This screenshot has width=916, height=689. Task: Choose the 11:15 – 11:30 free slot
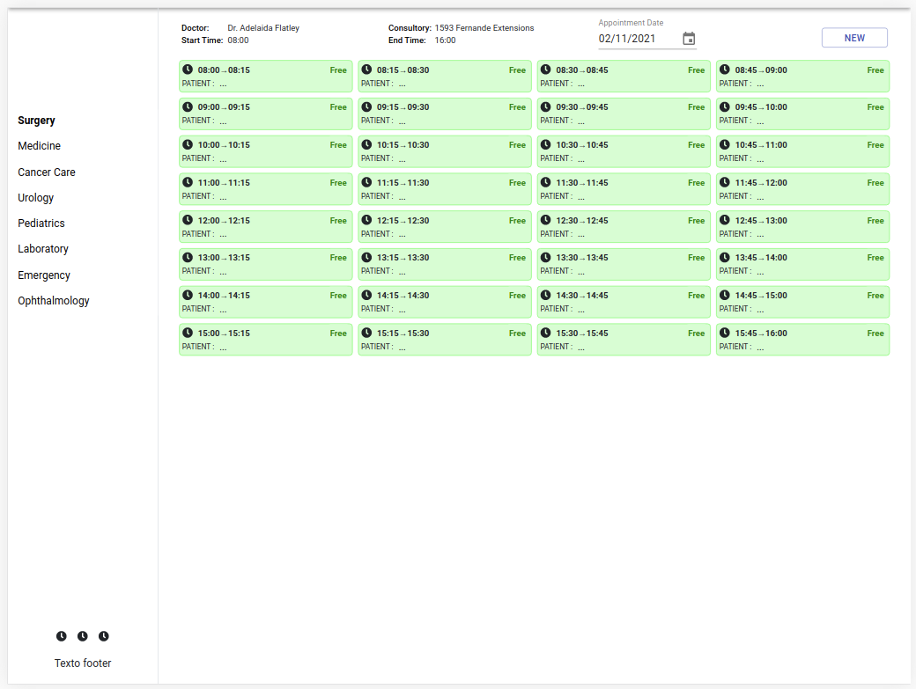click(445, 189)
